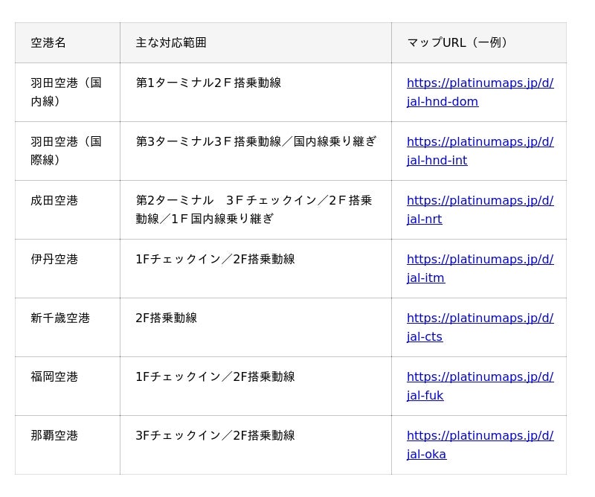Click the 那覇空港 airport name cell
Image resolution: width=595 pixels, height=497 pixels.
[x=54, y=436]
